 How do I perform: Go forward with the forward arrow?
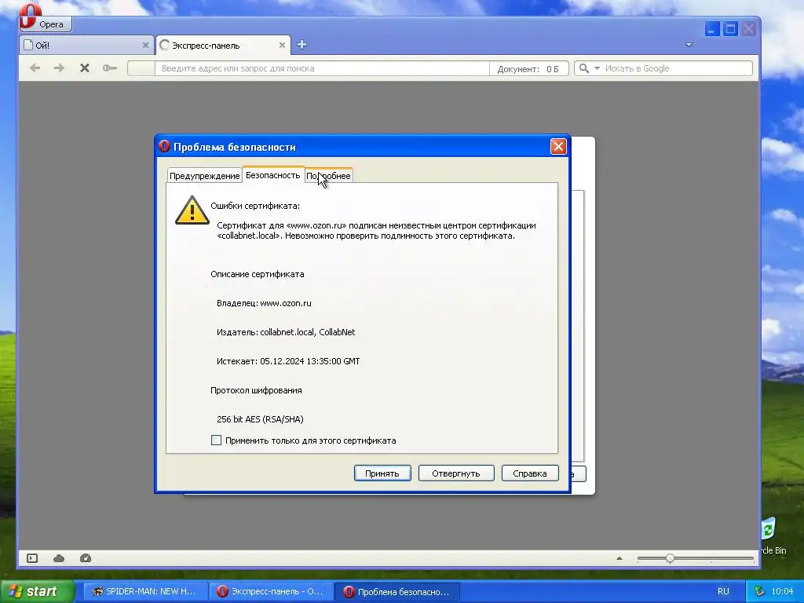pos(59,68)
